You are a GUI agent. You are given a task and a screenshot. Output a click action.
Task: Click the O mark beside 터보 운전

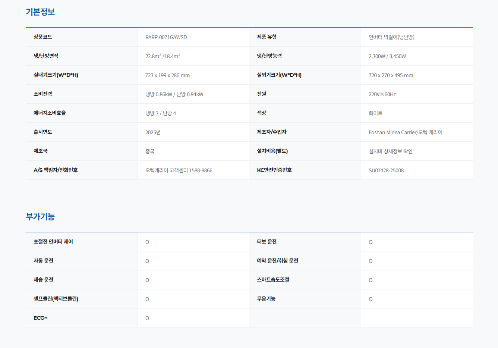371,242
